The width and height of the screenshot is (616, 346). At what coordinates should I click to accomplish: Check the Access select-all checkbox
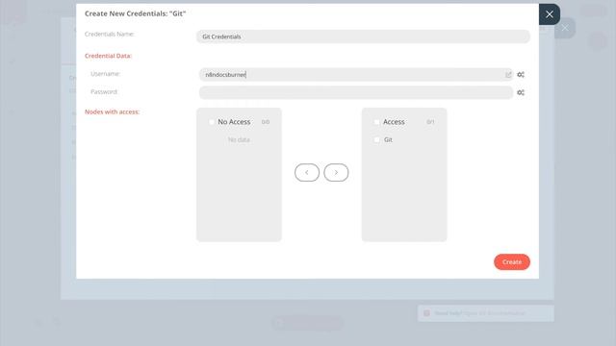point(376,122)
